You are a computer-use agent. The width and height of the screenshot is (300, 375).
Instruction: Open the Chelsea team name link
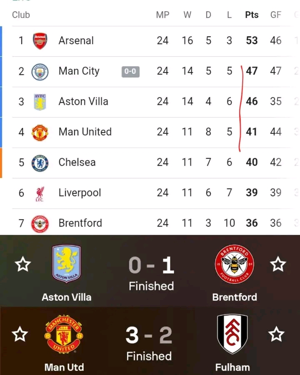tap(77, 162)
